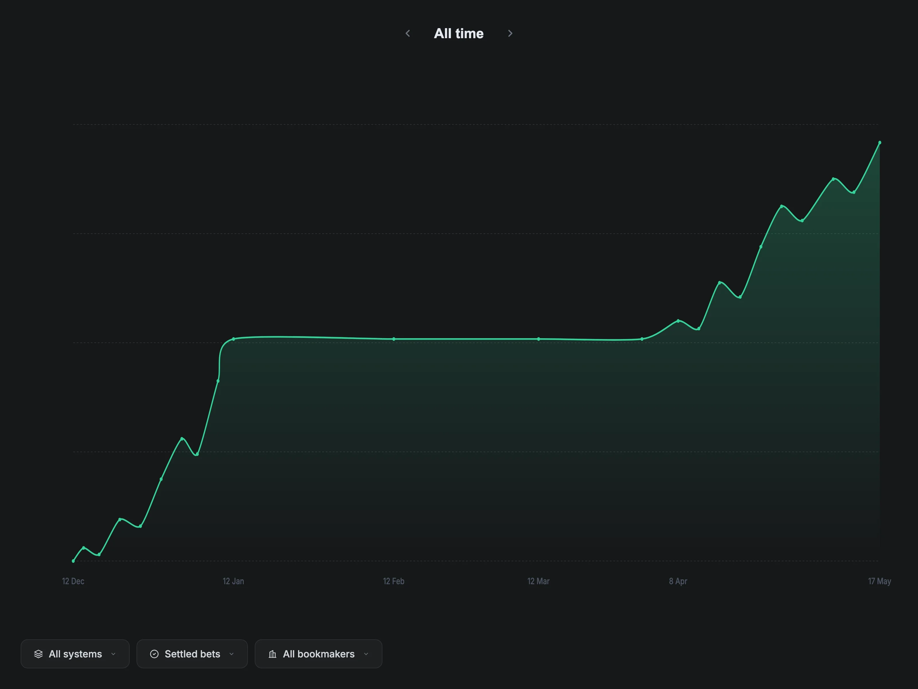
Task: Click the chevron on All bookmakers filter
Action: (366, 654)
